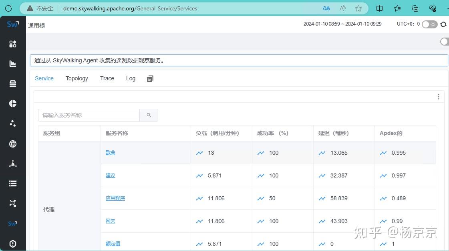449x251 pixels.
Task: Open the dashboard marketplace icon in sidebar
Action: (x=12, y=44)
